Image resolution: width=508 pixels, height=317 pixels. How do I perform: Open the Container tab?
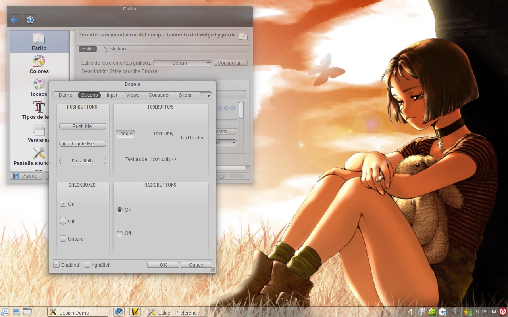point(159,95)
